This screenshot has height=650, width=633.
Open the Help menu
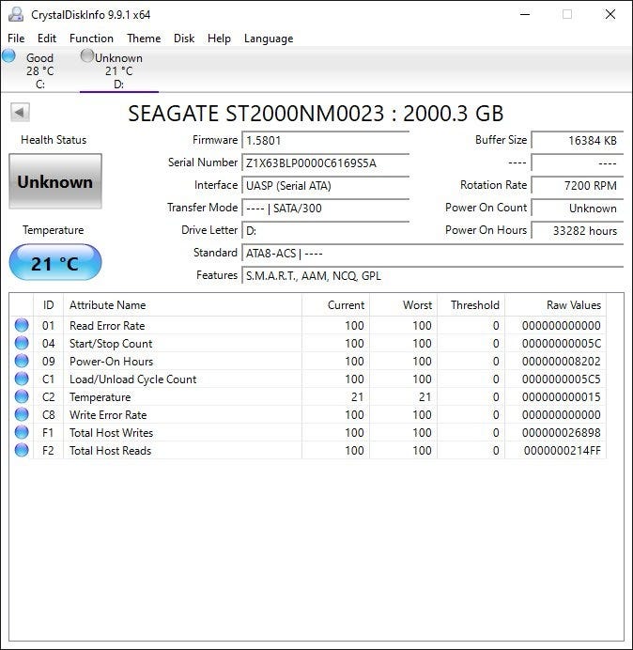coord(219,39)
